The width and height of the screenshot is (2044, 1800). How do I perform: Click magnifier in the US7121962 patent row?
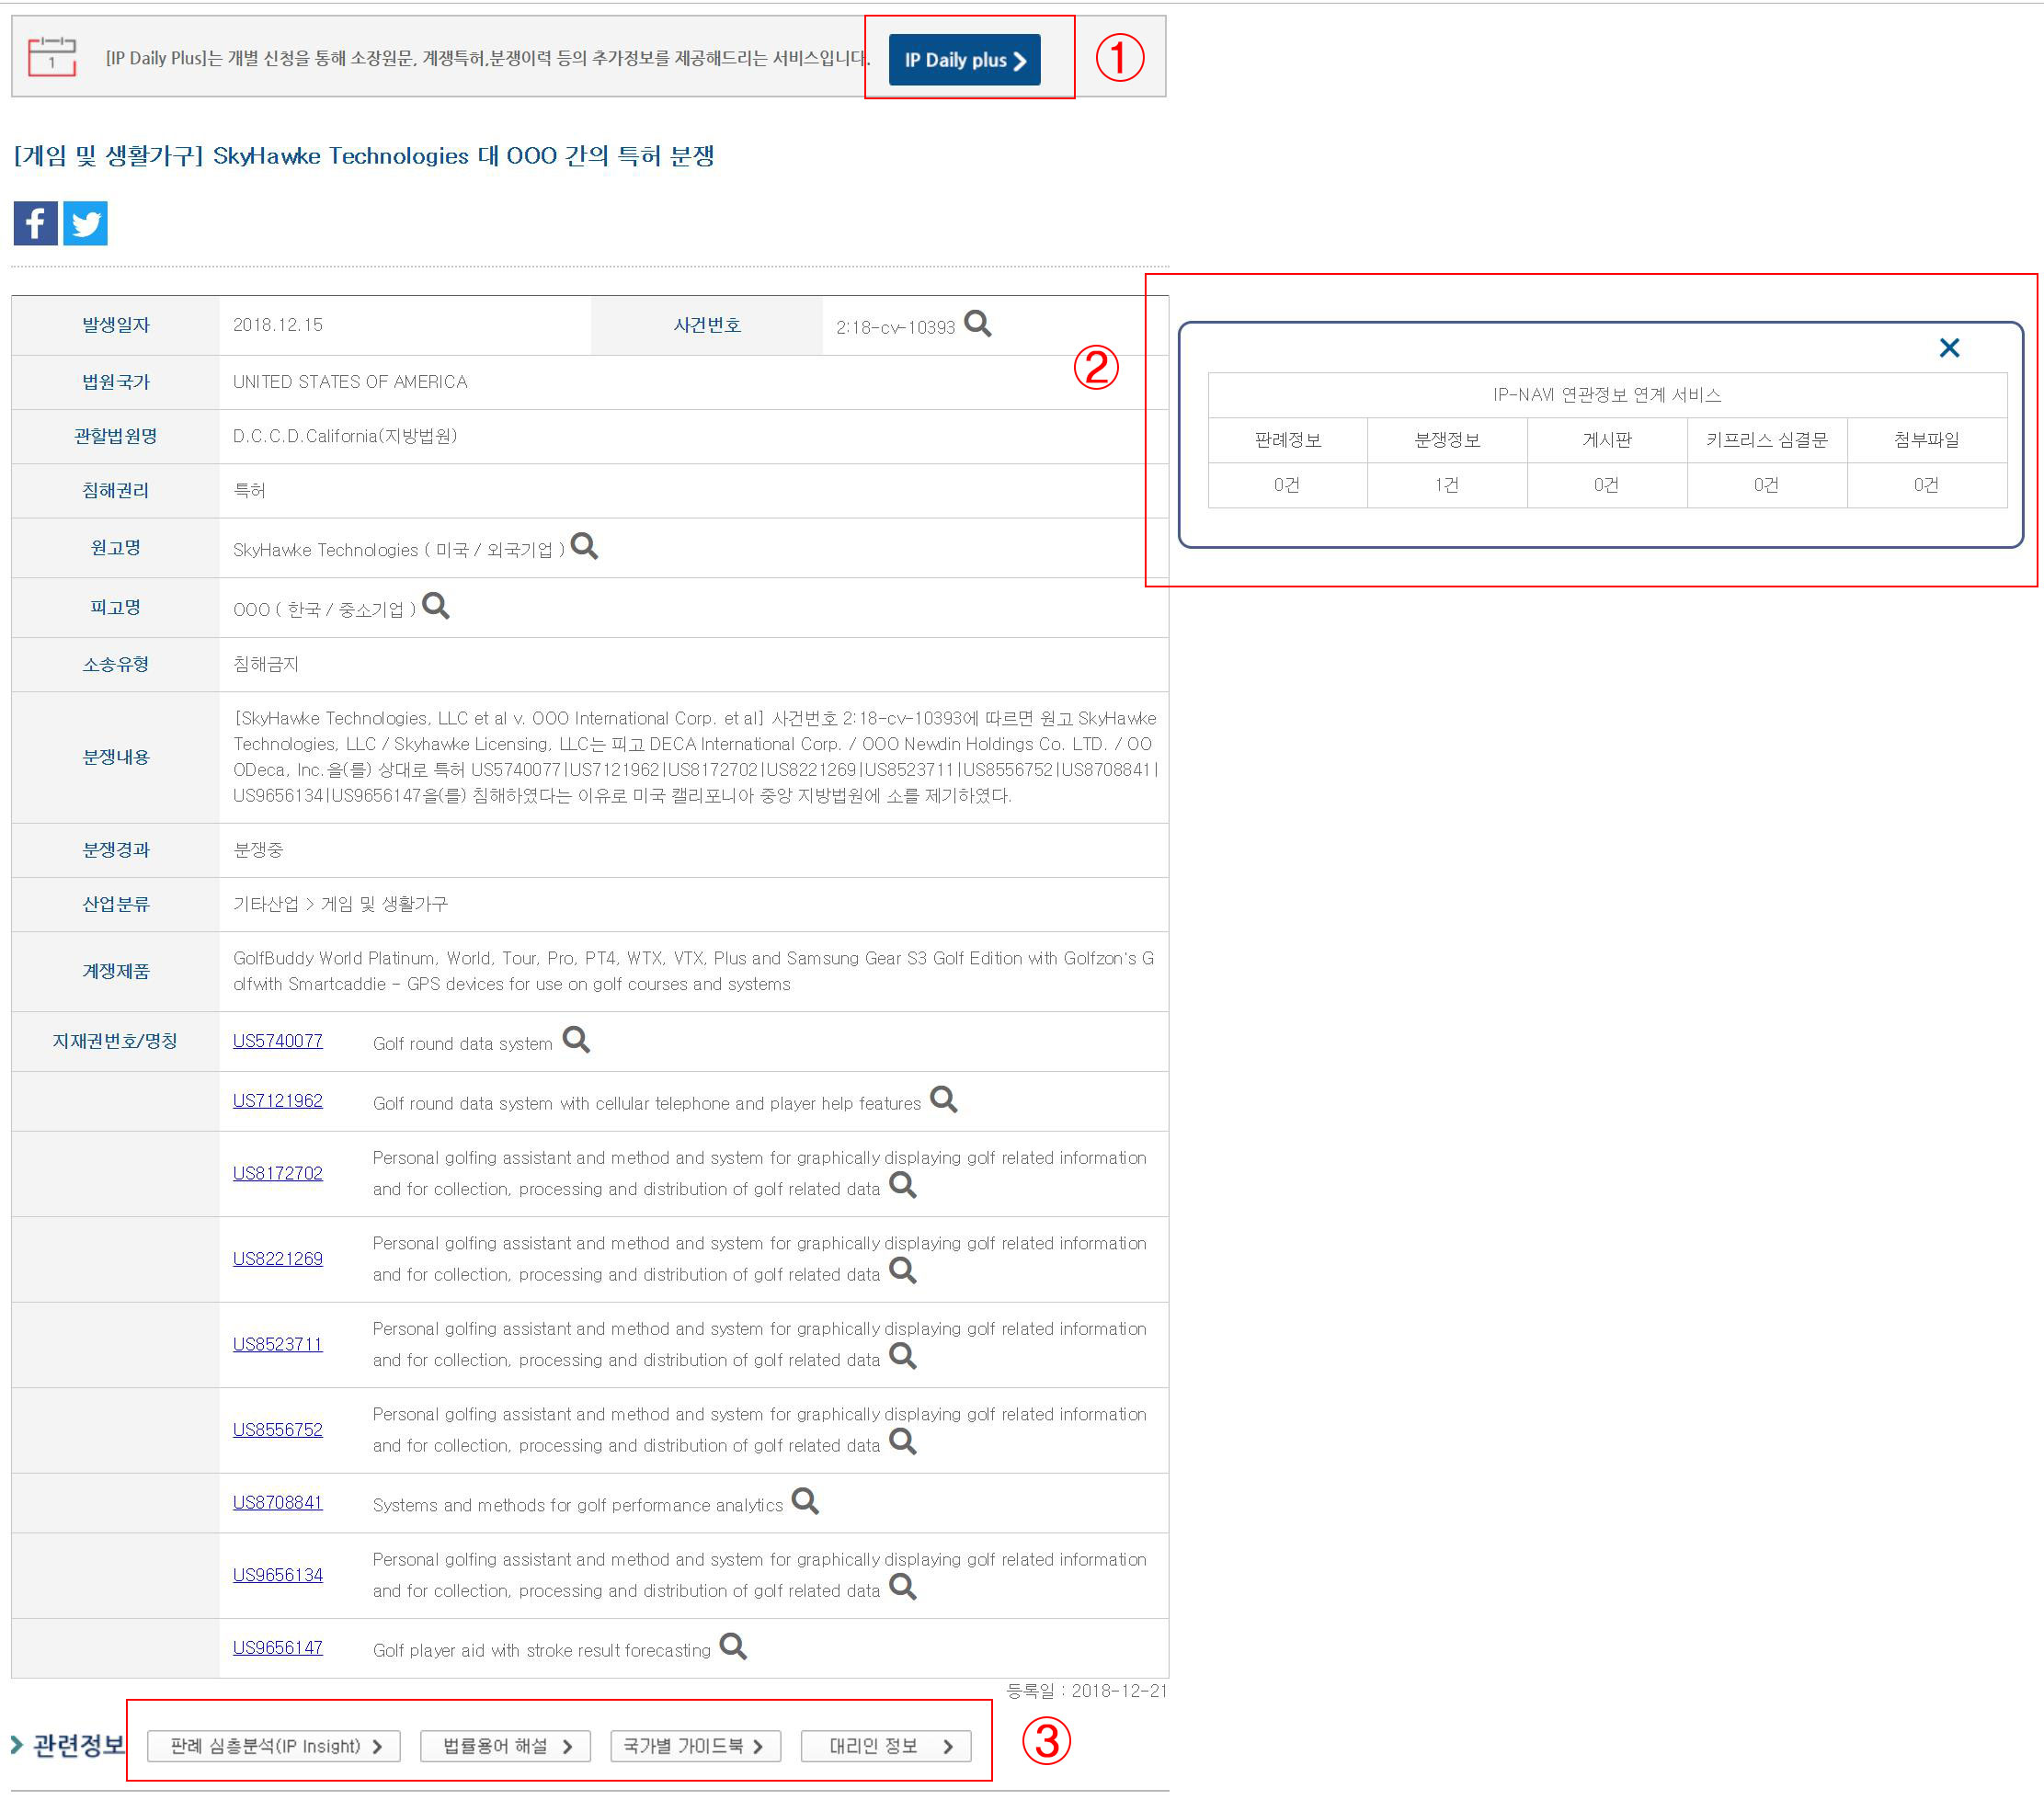pyautogui.click(x=943, y=1100)
